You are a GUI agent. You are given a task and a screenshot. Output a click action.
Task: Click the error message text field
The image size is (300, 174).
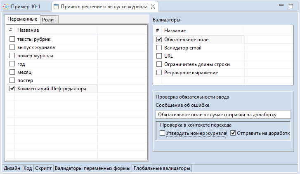pyautogui.click(x=223, y=114)
